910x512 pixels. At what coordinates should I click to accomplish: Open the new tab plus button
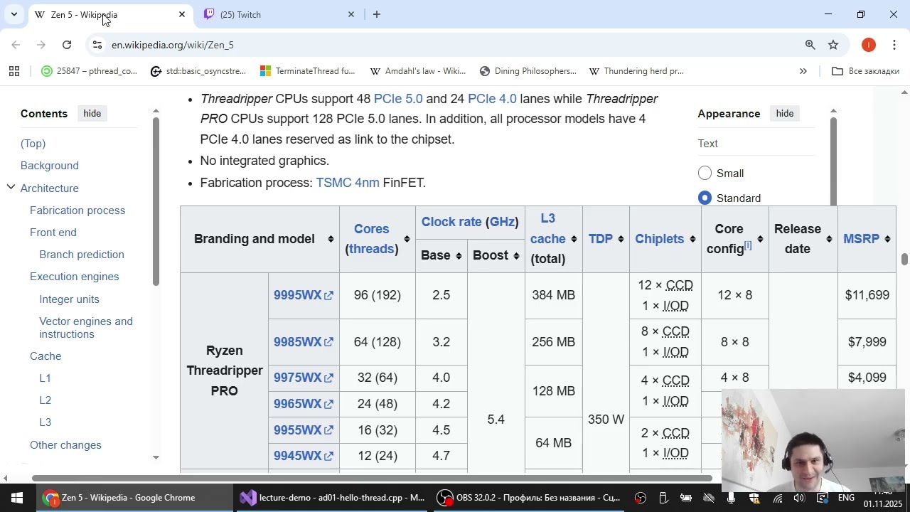(x=377, y=14)
